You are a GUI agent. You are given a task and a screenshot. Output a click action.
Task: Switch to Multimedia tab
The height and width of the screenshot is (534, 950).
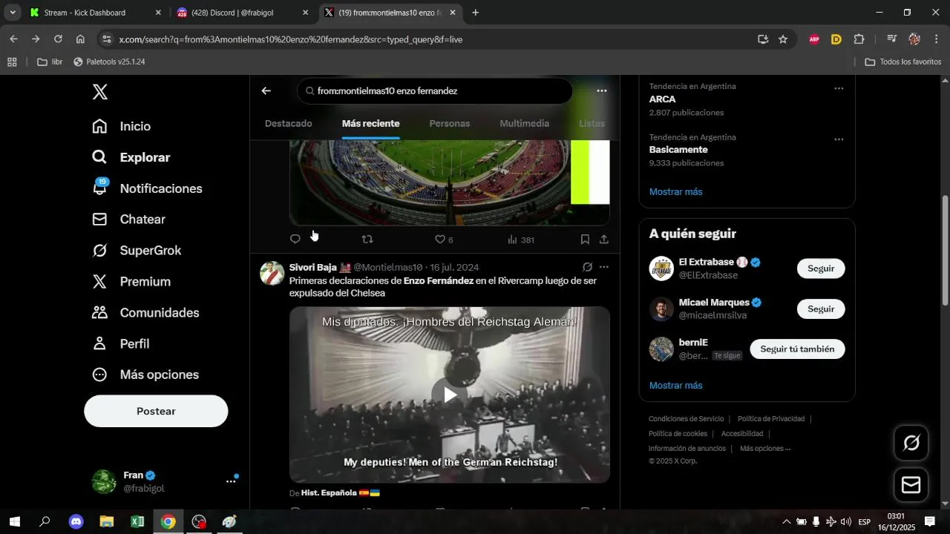pos(525,124)
